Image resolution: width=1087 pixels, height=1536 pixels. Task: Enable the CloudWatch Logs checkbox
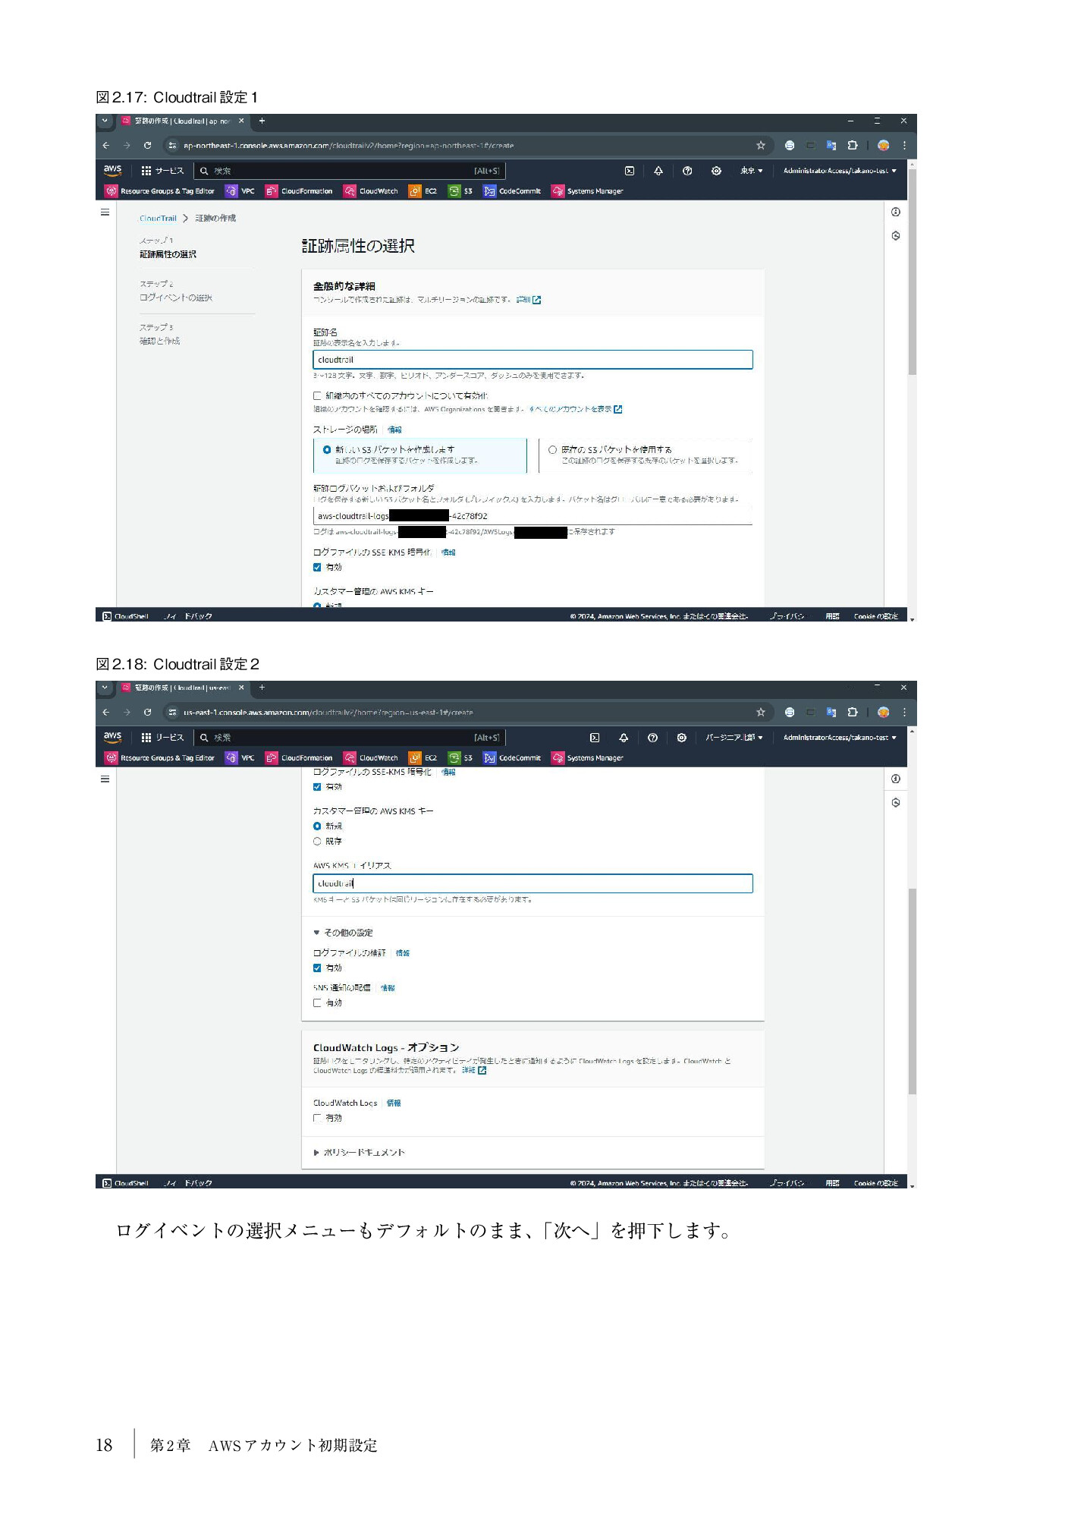317,1118
